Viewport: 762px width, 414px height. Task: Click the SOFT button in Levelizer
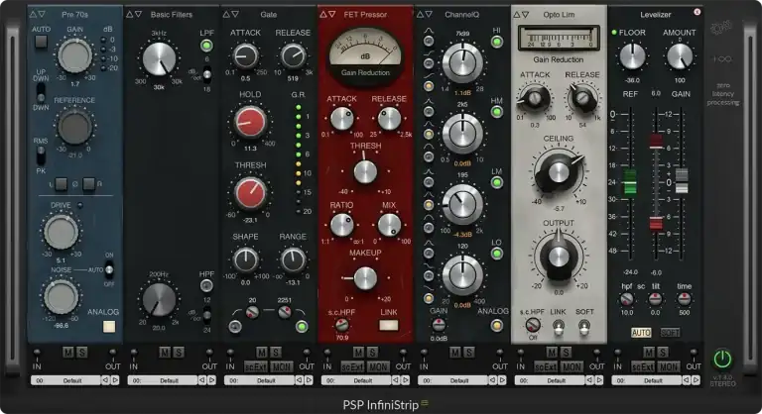coord(670,333)
